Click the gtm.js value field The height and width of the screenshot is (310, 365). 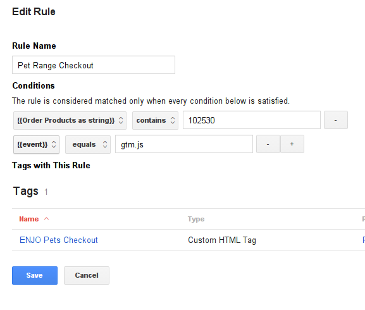point(184,144)
